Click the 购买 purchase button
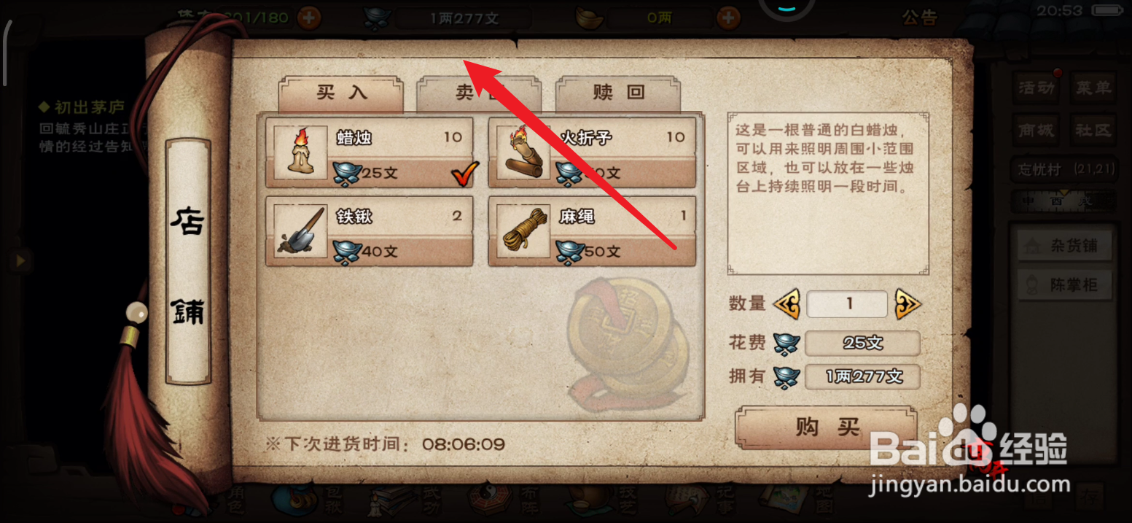Image resolution: width=1132 pixels, height=523 pixels. (x=826, y=427)
